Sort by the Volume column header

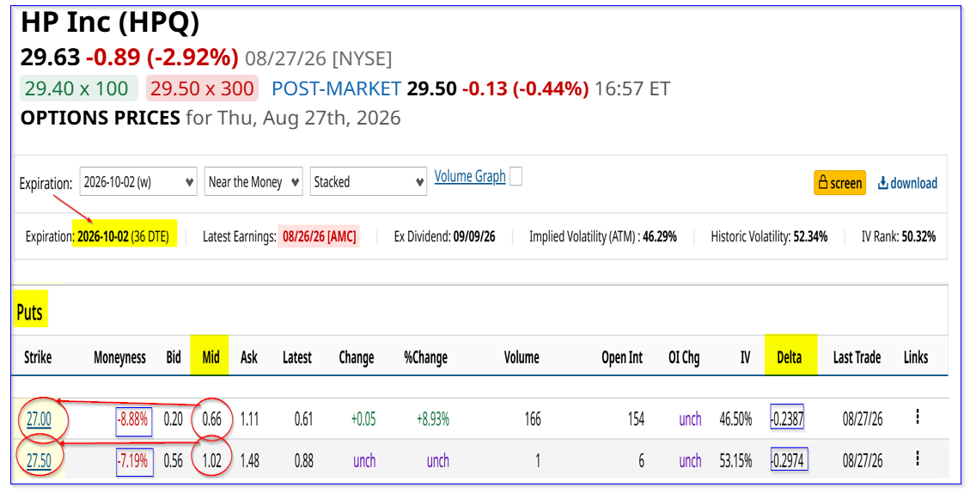tap(521, 357)
